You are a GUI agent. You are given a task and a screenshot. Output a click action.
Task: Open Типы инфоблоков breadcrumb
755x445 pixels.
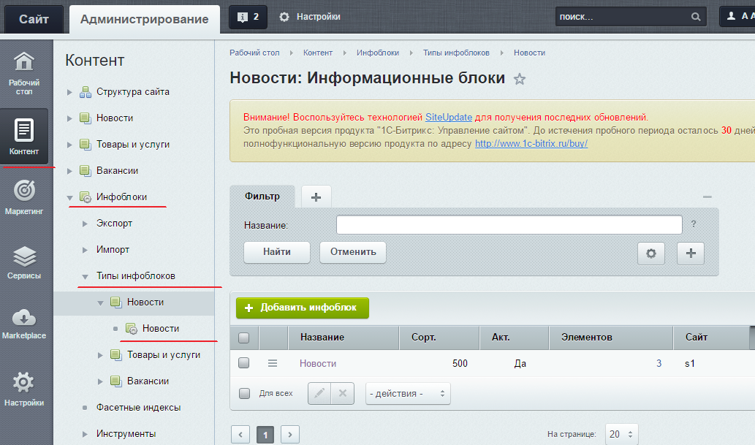(456, 53)
